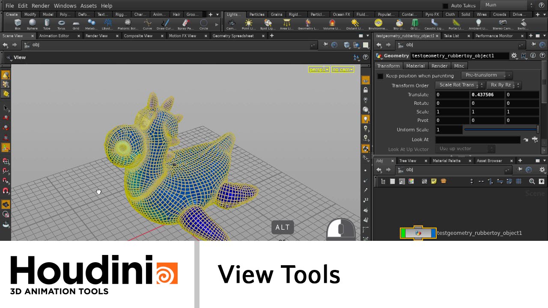Go back in Scene View path history
Image resolution: width=548 pixels, height=308 pixels.
[x=6, y=45]
